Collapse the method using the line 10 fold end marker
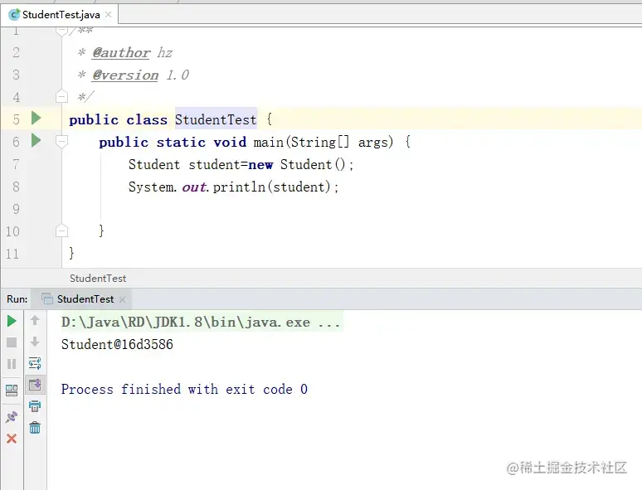 click(x=61, y=230)
